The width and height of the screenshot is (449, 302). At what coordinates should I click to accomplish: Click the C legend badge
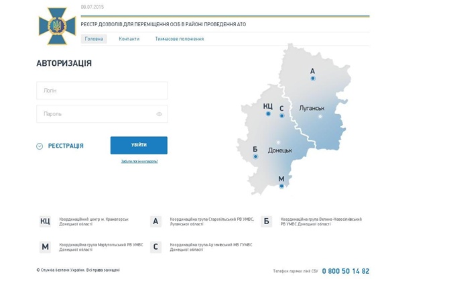tap(155, 247)
